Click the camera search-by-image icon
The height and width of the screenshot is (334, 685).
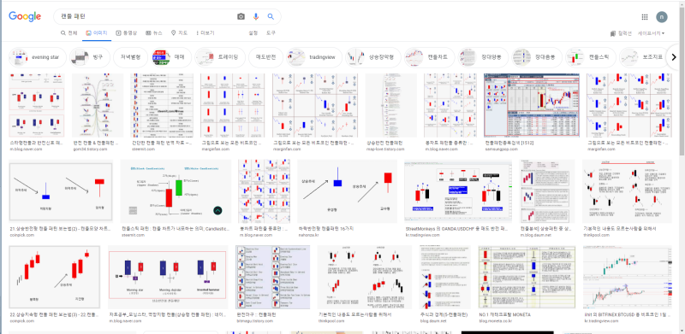[241, 16]
